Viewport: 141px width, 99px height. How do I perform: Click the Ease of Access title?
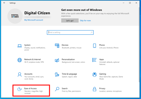coord(30,89)
